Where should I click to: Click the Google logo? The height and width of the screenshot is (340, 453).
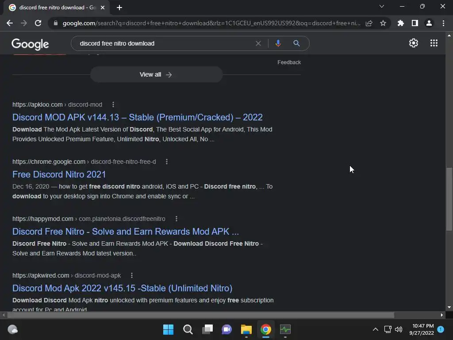pyautogui.click(x=30, y=44)
